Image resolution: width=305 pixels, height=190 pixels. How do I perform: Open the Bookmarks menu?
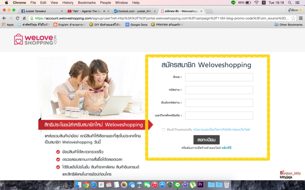87,3
